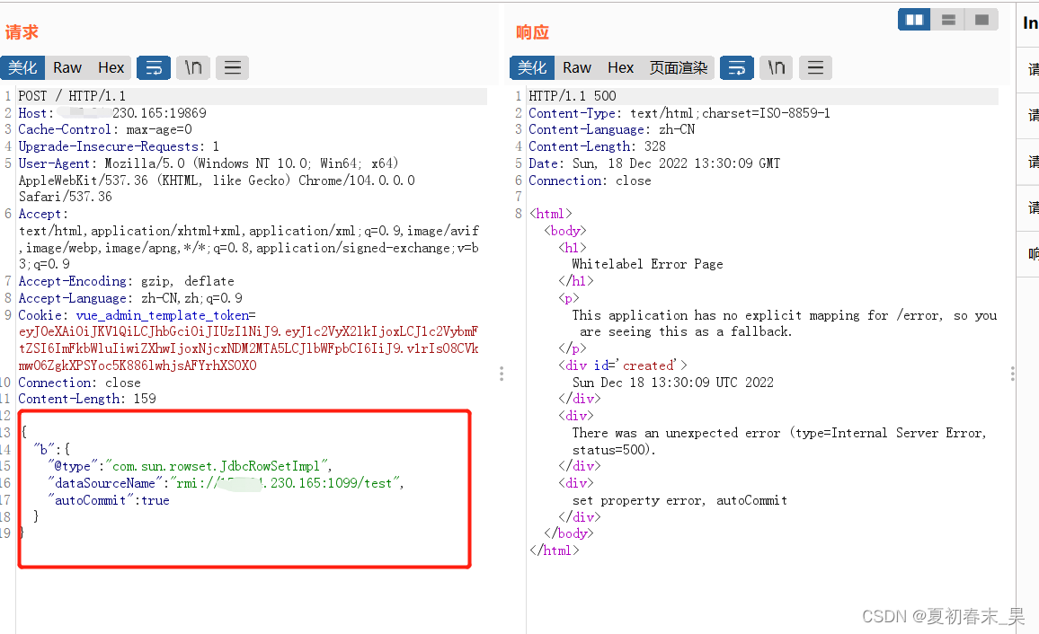Click the "autoCommit":true JSON line
This screenshot has height=634, width=1039.
pyautogui.click(x=109, y=500)
